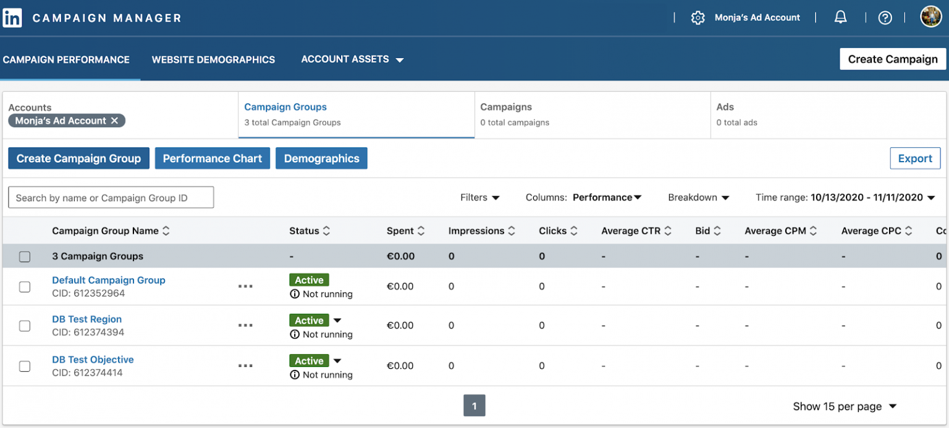
Task: Open the ellipsis menu for Default Campaign Group
Action: tap(245, 286)
